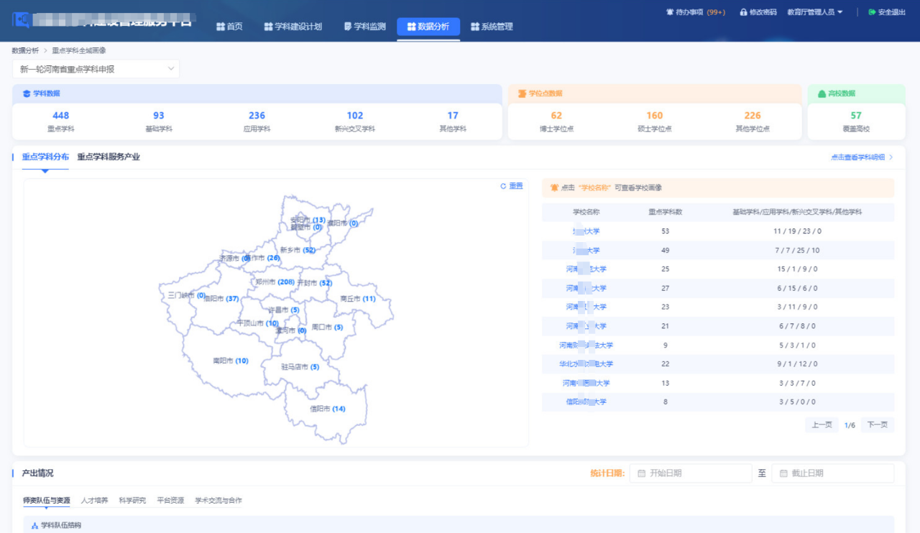The width and height of the screenshot is (920, 533).
Task: Click the 修改密码 lock icon
Action: (744, 12)
